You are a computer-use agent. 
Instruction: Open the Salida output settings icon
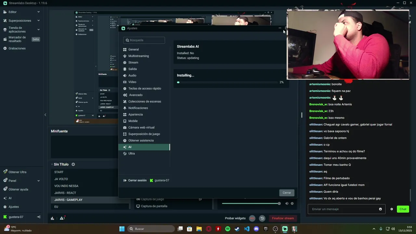[x=125, y=69]
